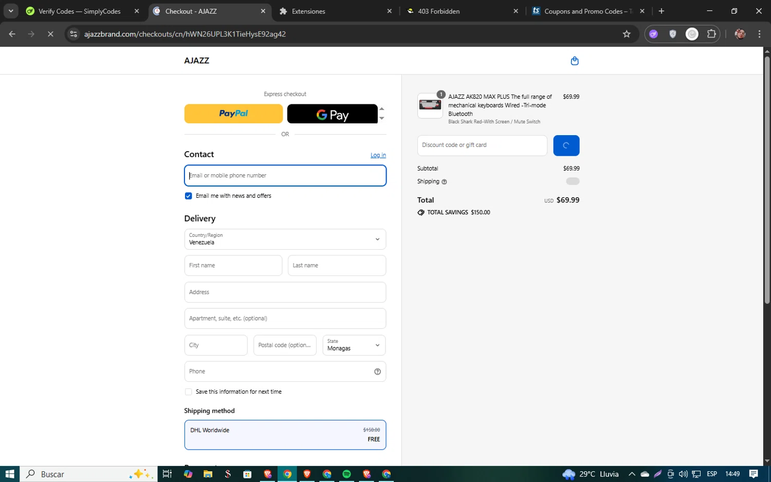The height and width of the screenshot is (482, 771).
Task: Click the taskbar Buscar search box
Action: point(88,474)
